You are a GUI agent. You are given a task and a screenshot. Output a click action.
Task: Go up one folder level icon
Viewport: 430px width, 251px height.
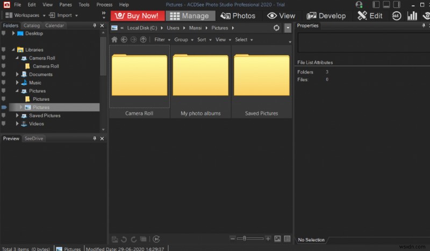pyautogui.click(x=143, y=40)
